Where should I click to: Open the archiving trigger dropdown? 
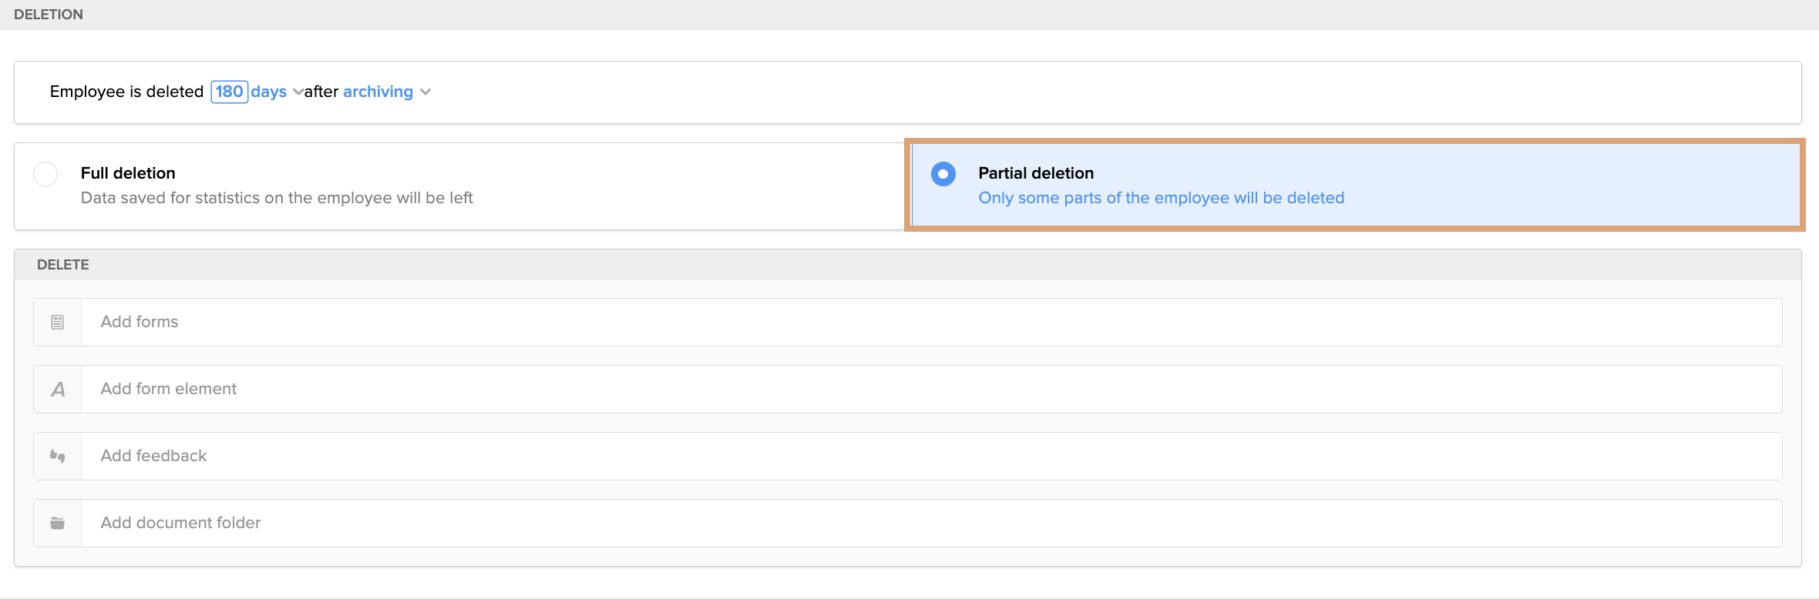[387, 92]
